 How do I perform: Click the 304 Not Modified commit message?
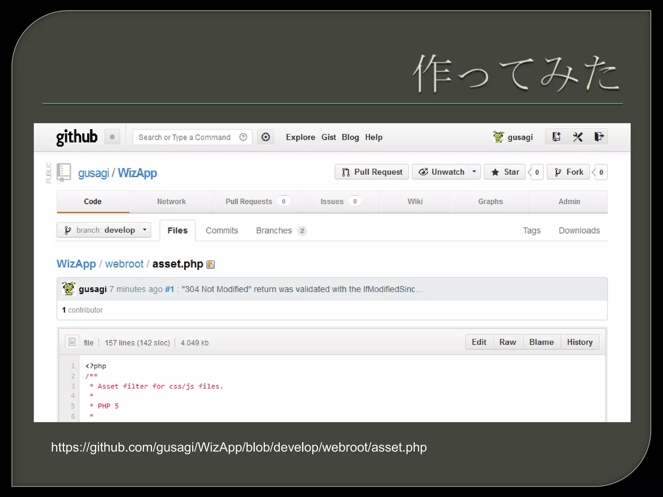pyautogui.click(x=302, y=289)
